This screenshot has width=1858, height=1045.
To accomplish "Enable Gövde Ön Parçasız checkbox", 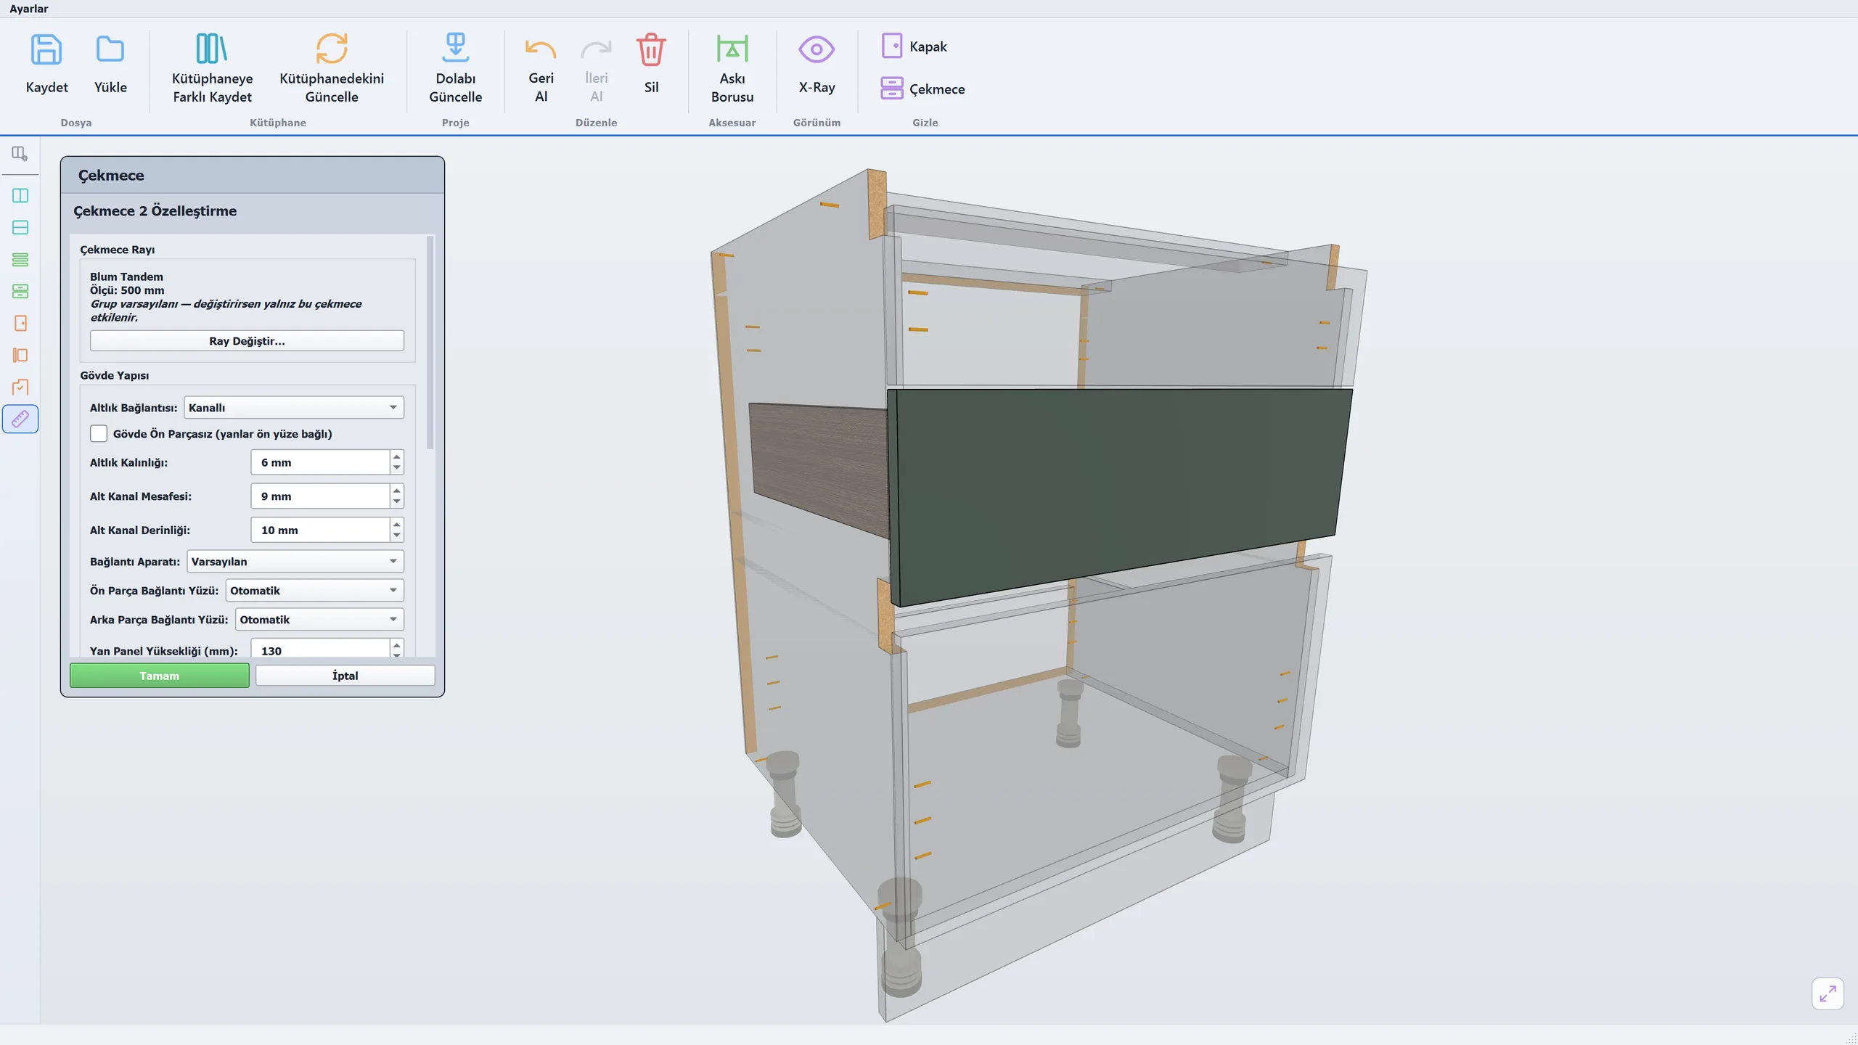I will coord(99,433).
